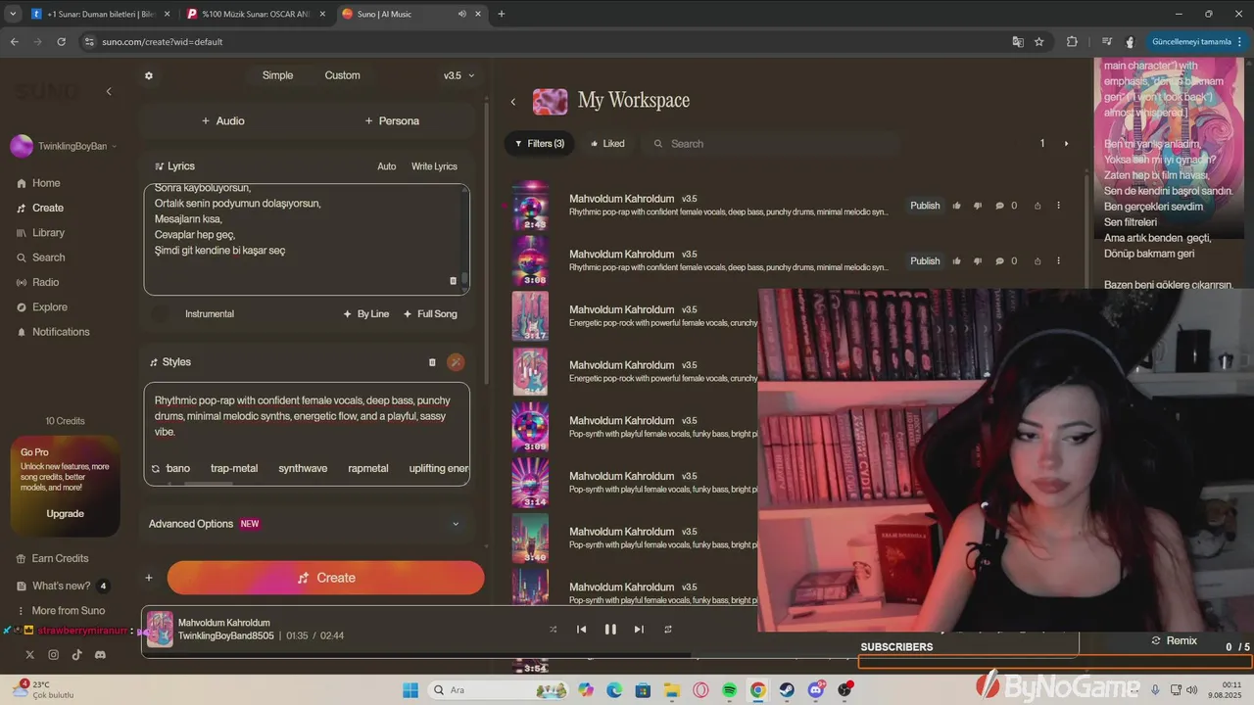Click Remix button near player
The width and height of the screenshot is (1254, 705).
pyautogui.click(x=1174, y=640)
